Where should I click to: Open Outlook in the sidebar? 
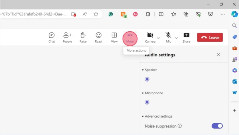(x=235, y=82)
